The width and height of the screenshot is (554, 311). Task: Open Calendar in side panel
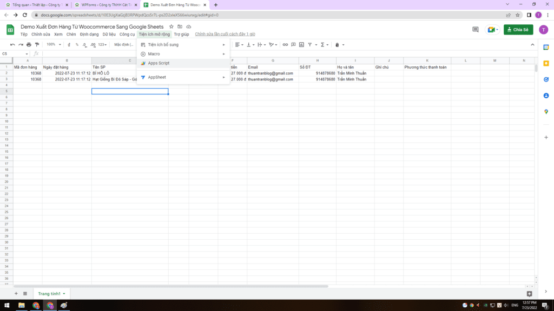tap(546, 48)
